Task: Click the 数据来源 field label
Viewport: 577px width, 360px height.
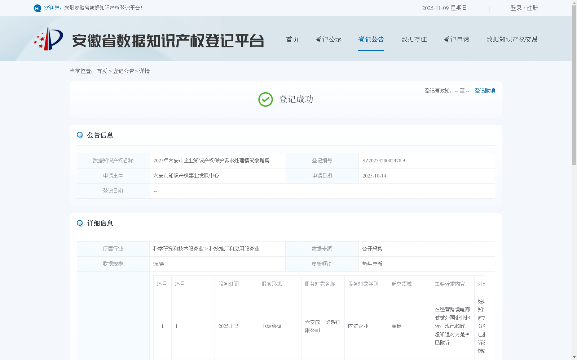Action: [x=322, y=249]
